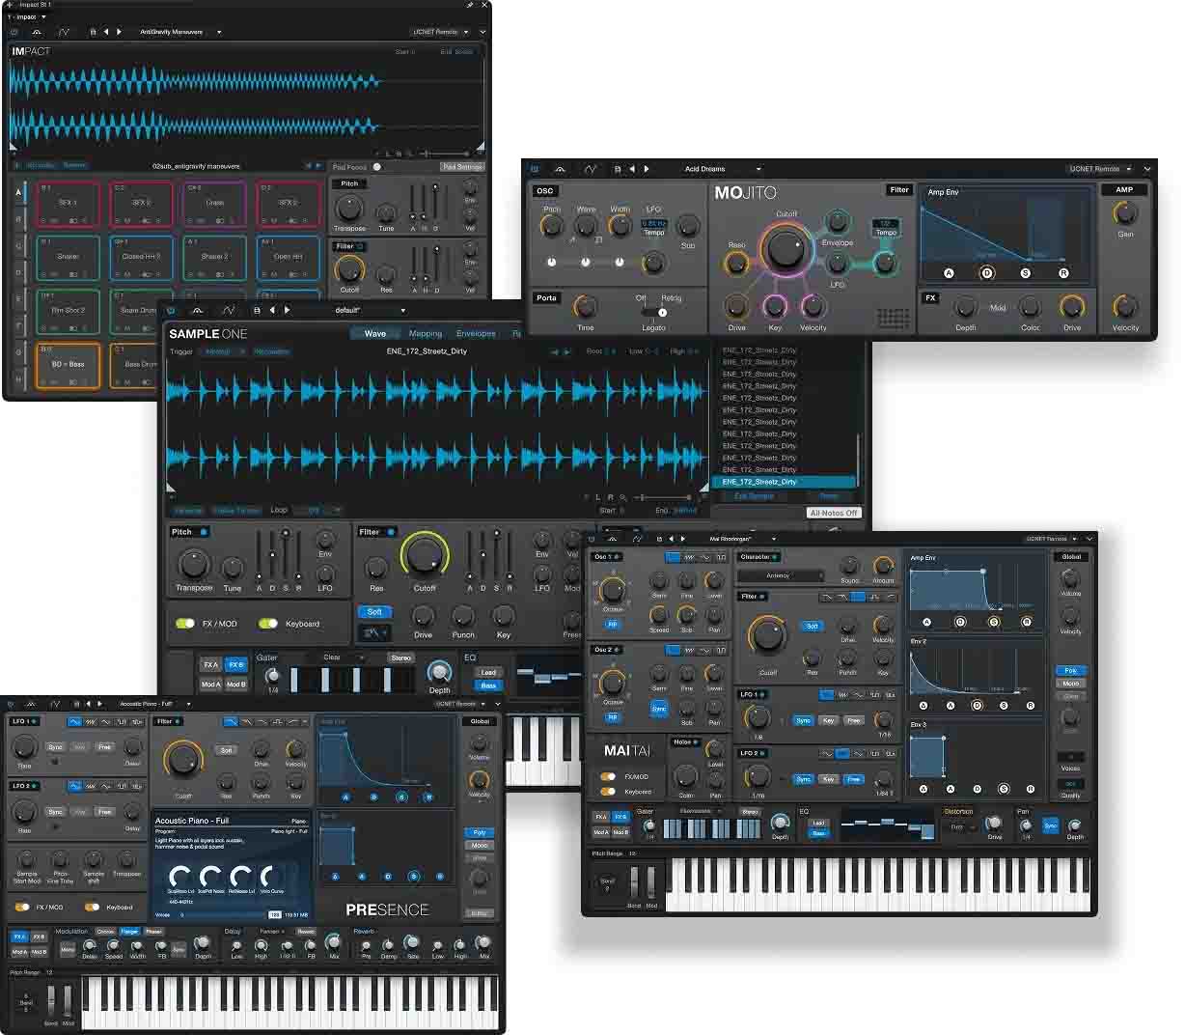The width and height of the screenshot is (1185, 1035).
Task: Click the Mojito FX Drive knob
Action: coord(1071,307)
